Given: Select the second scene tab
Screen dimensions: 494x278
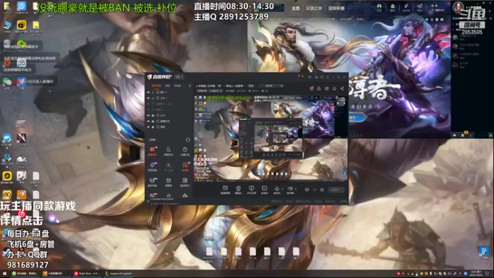Looking at the screenshot, I should point(167,86).
